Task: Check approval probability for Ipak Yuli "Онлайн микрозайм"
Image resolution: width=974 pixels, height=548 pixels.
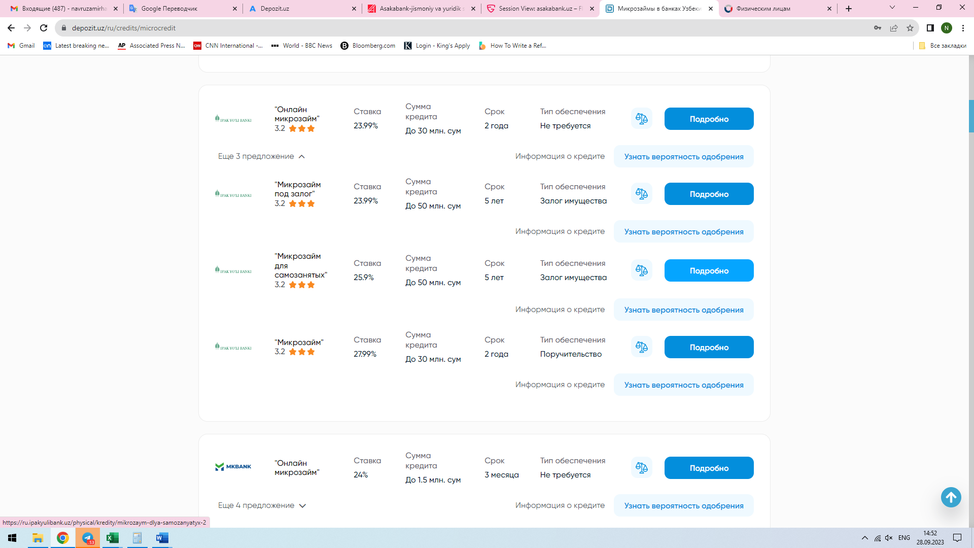Action: coord(683,156)
